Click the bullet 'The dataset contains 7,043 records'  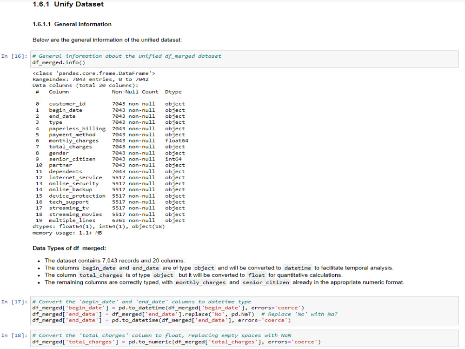(x=114, y=261)
